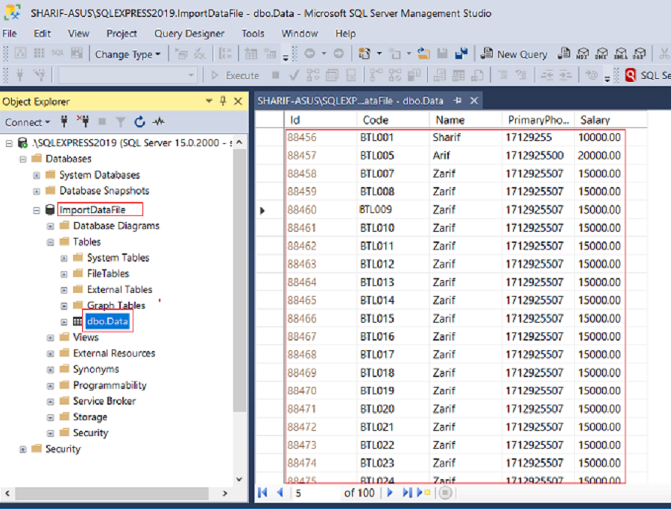Click the Object Explorer horizontal scrollbar right arrow
The height and width of the screenshot is (509, 671).
tap(225, 493)
